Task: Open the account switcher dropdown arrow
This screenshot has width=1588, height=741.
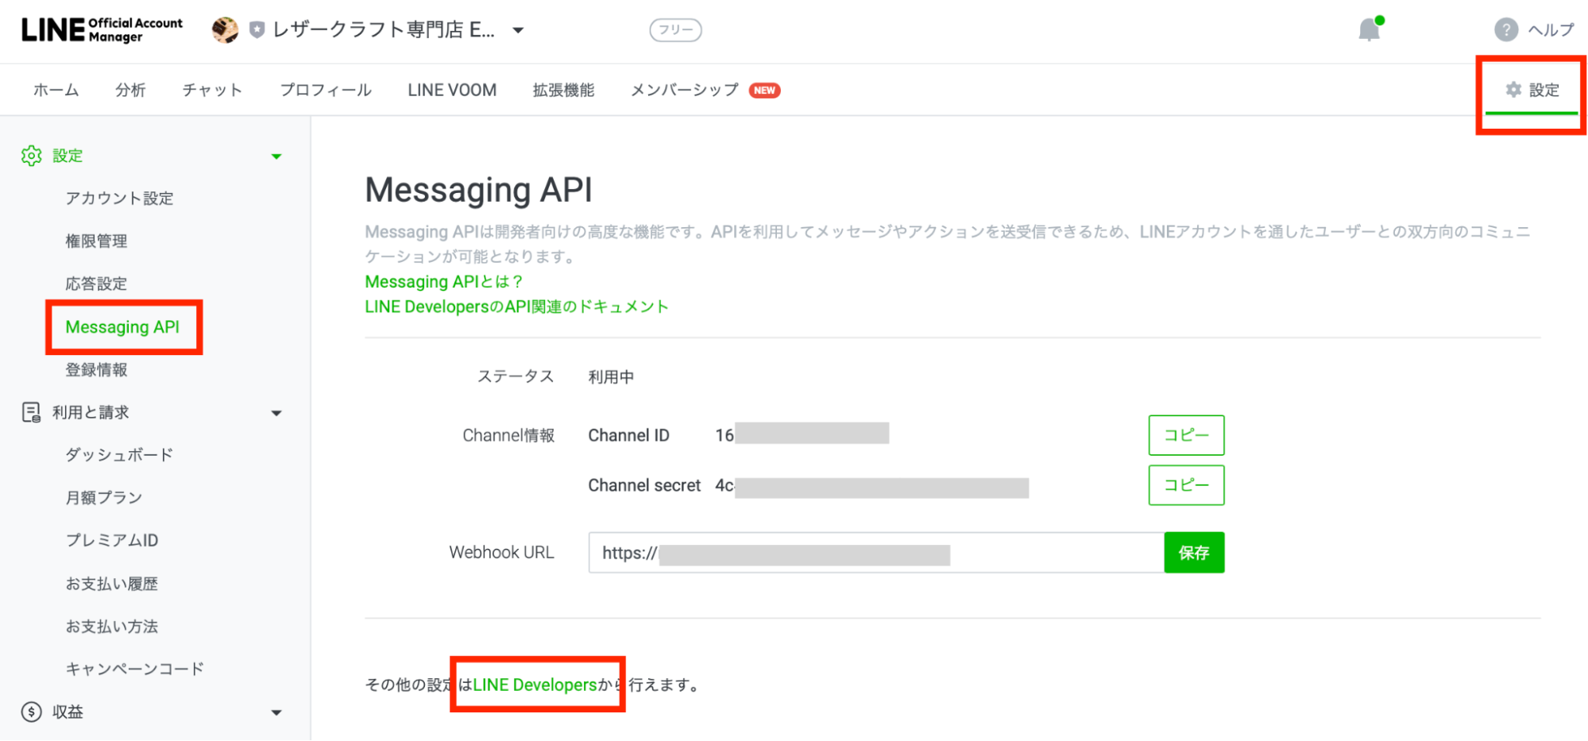Action: [518, 31]
